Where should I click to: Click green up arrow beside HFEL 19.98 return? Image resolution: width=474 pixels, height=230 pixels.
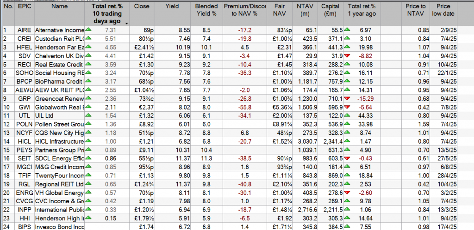tap(347, 47)
